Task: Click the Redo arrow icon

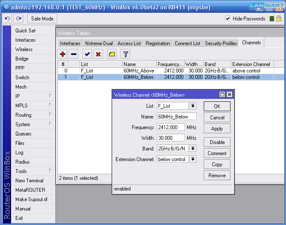Action: click(19, 19)
